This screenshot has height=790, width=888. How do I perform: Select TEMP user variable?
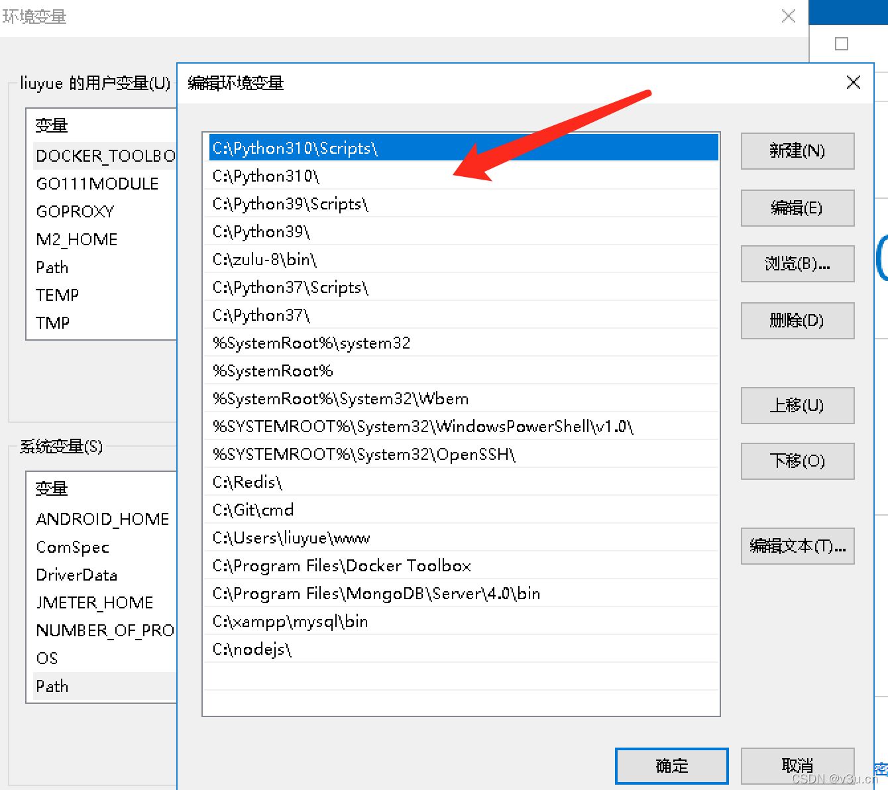point(105,295)
